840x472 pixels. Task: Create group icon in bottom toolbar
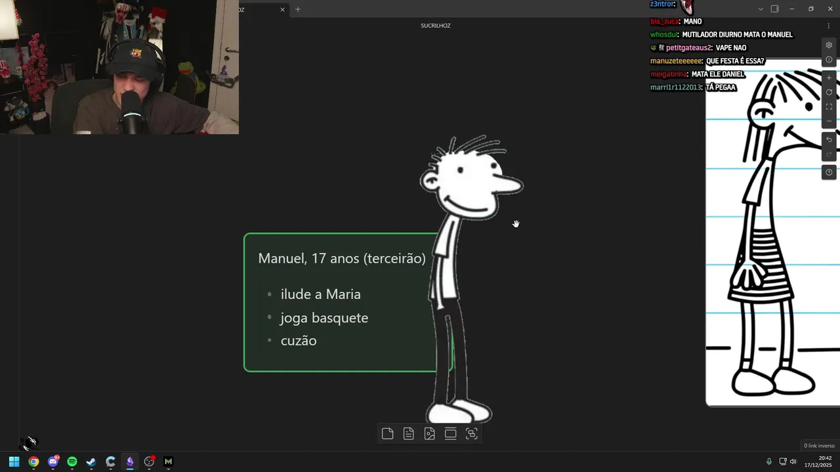(472, 433)
